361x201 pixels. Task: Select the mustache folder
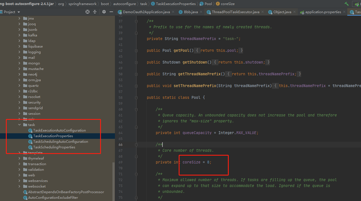(36, 69)
